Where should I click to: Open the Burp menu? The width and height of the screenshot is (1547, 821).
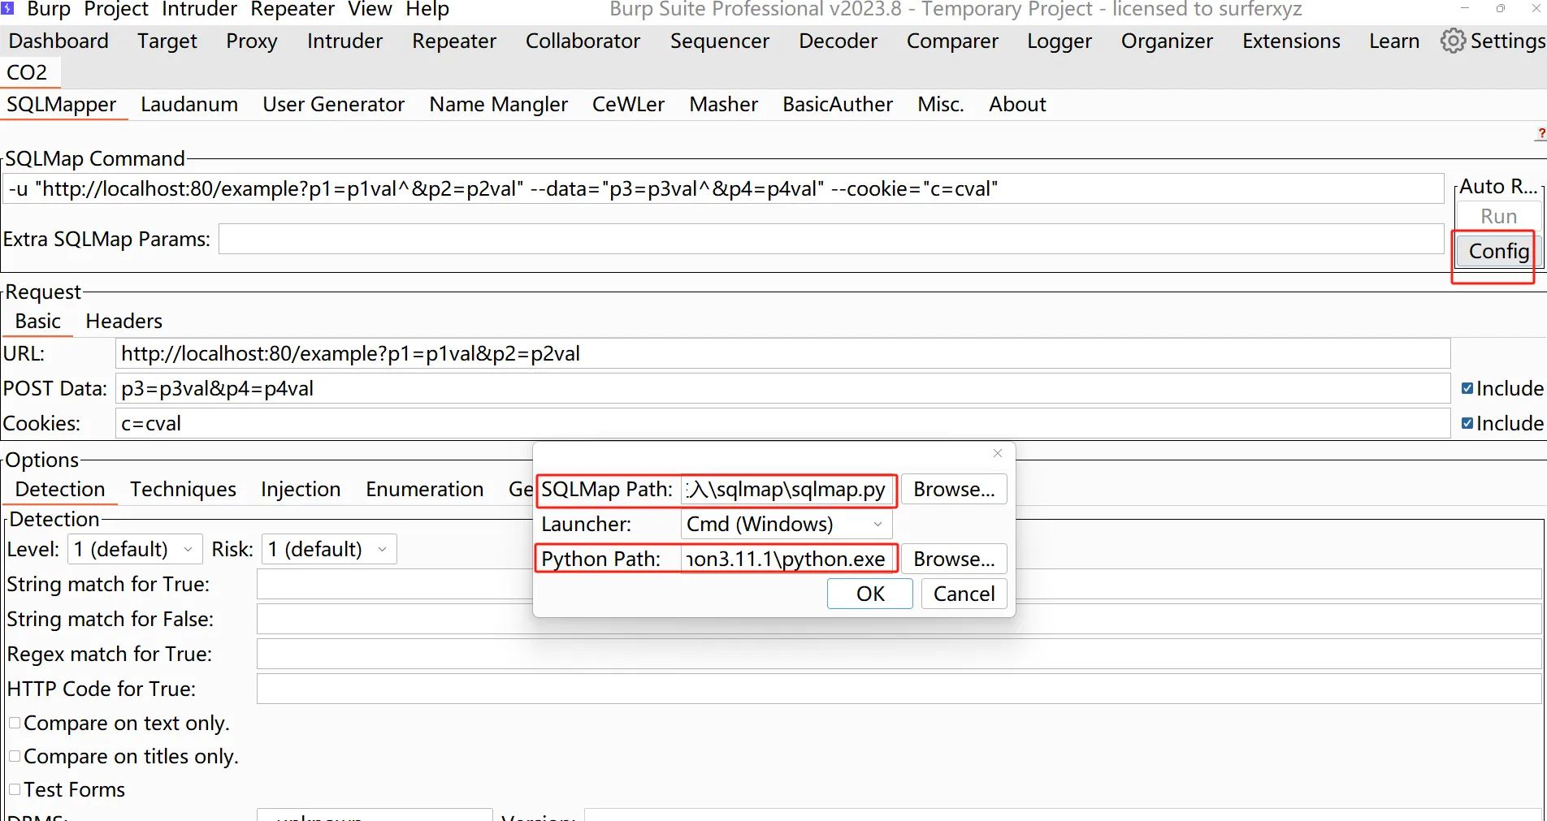49,9
